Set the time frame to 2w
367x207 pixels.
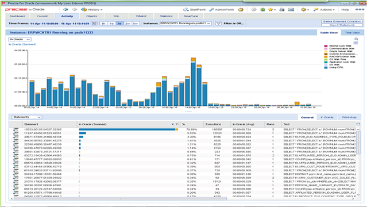click(x=128, y=24)
